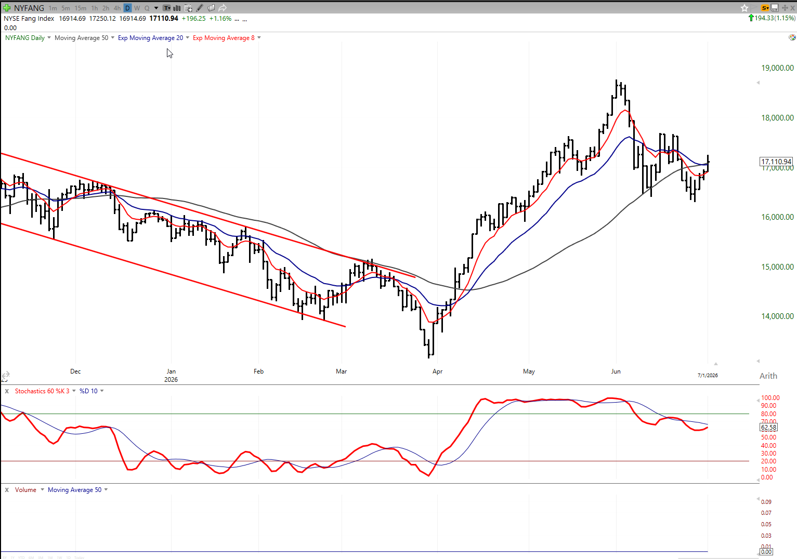Switch to the 4h time frame
This screenshot has width=797, height=559.
[x=117, y=8]
